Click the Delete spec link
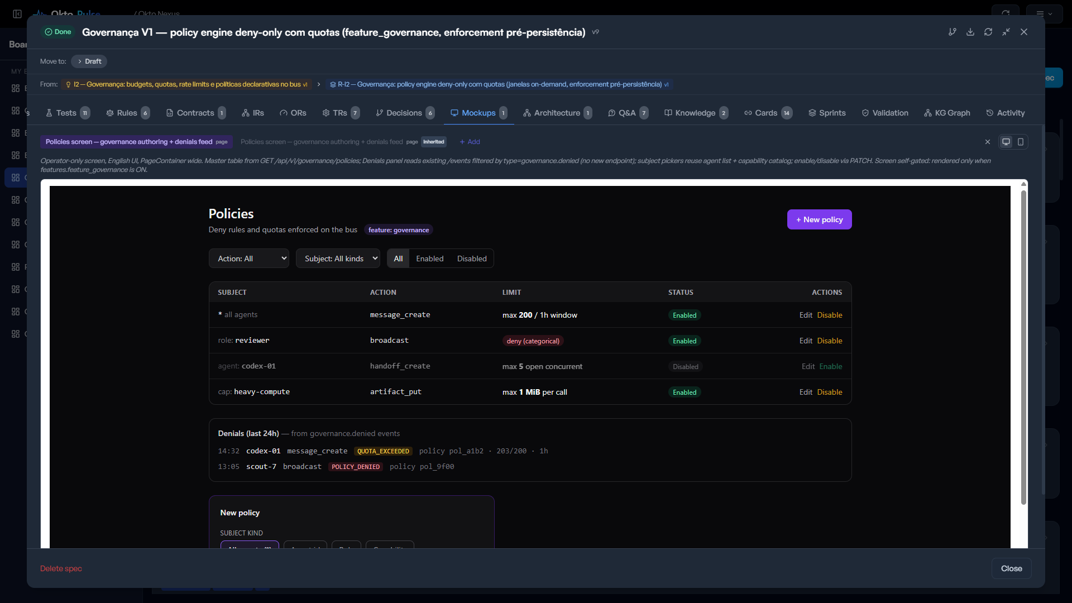The width and height of the screenshot is (1072, 603). point(61,568)
